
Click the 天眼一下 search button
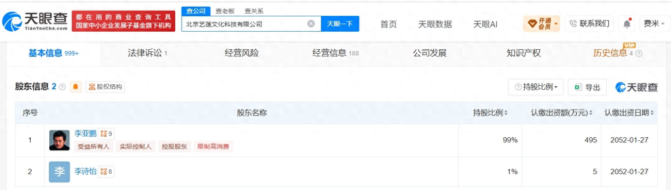pos(340,24)
